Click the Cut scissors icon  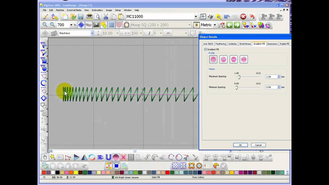click(x=106, y=17)
